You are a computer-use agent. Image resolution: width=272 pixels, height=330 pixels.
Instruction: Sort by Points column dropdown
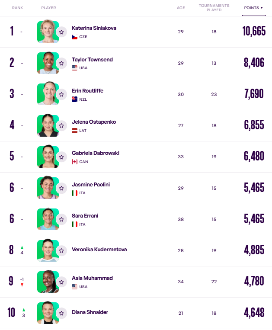point(253,8)
